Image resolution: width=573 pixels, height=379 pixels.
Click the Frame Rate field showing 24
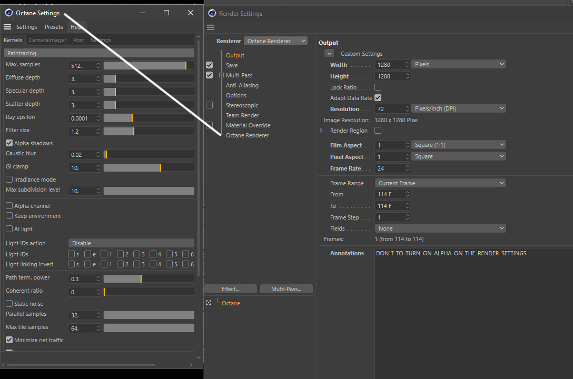[390, 168]
